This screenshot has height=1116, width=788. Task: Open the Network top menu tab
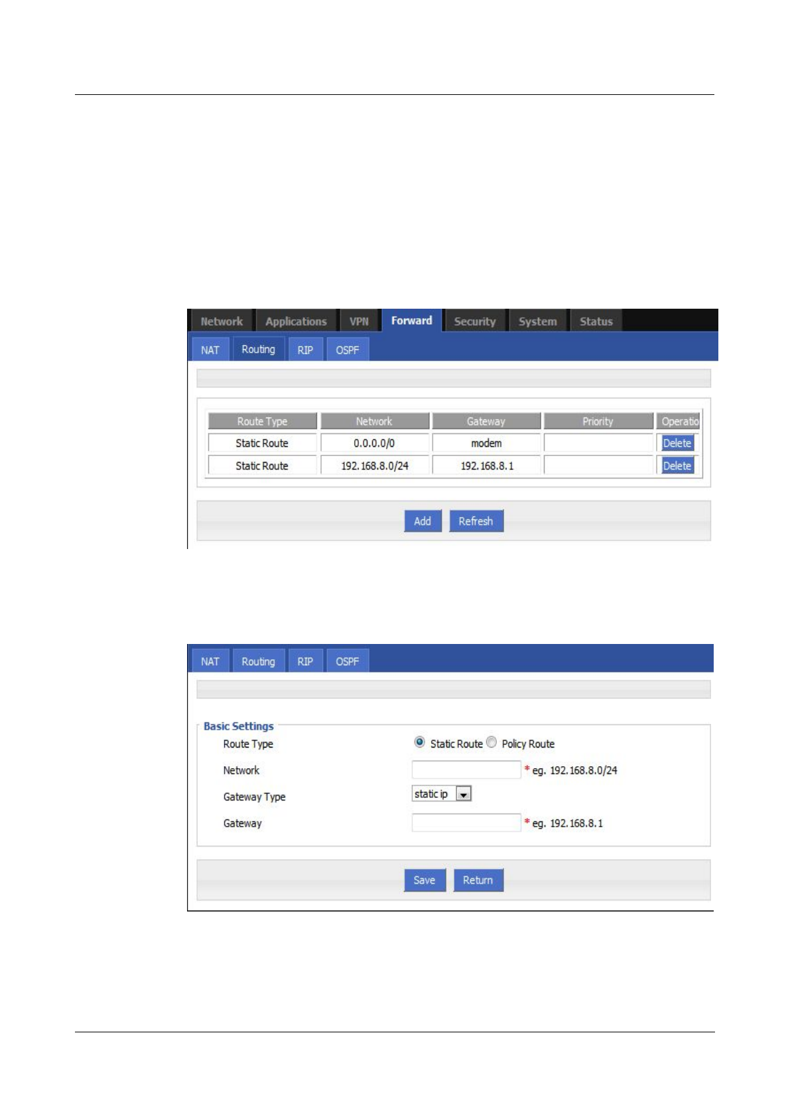click(x=222, y=321)
